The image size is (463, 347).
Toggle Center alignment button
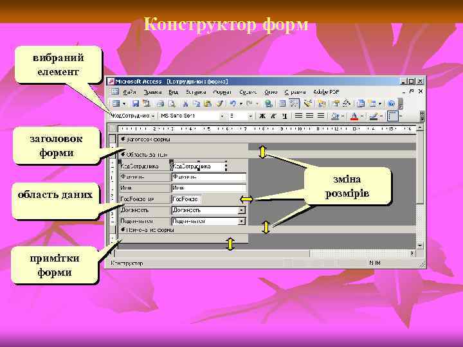[x=309, y=116]
